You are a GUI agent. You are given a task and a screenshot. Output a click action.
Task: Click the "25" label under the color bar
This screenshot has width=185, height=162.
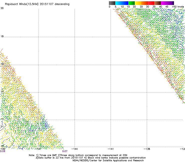tap(141, 6)
